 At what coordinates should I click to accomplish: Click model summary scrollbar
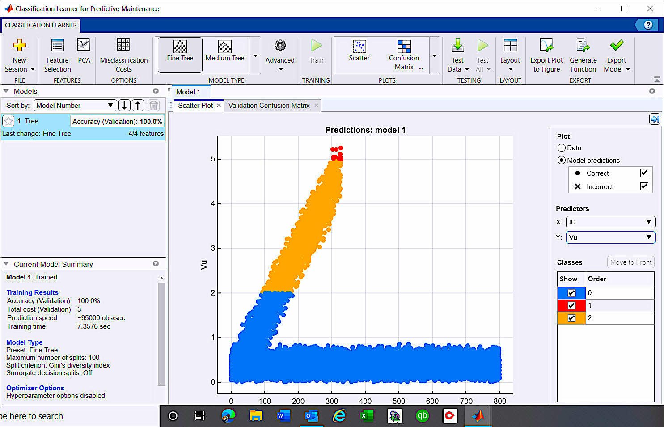161,333
